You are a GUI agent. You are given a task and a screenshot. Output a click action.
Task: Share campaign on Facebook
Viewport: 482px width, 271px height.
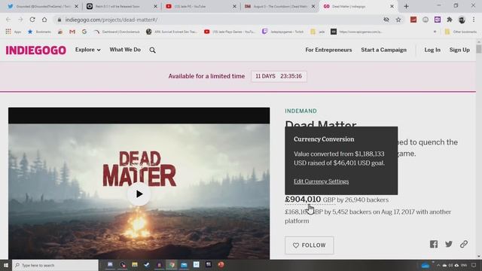pos(434,244)
